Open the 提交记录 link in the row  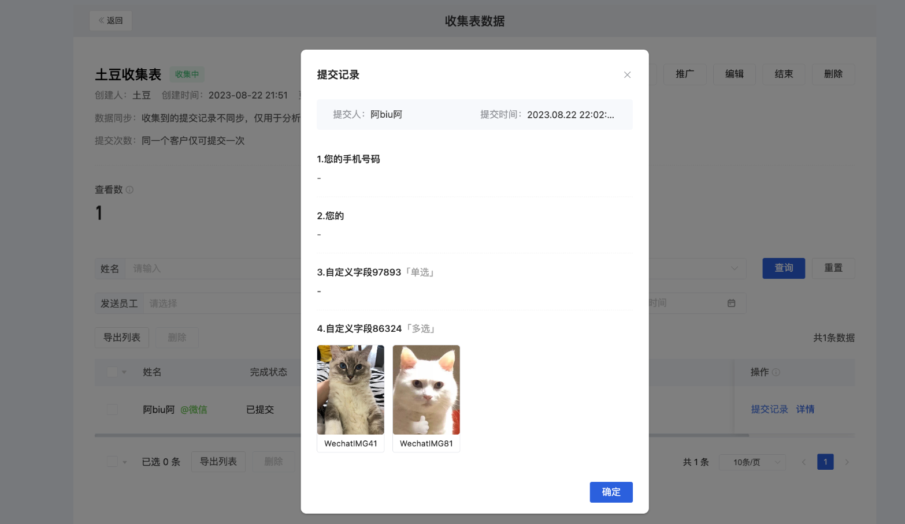(x=769, y=409)
